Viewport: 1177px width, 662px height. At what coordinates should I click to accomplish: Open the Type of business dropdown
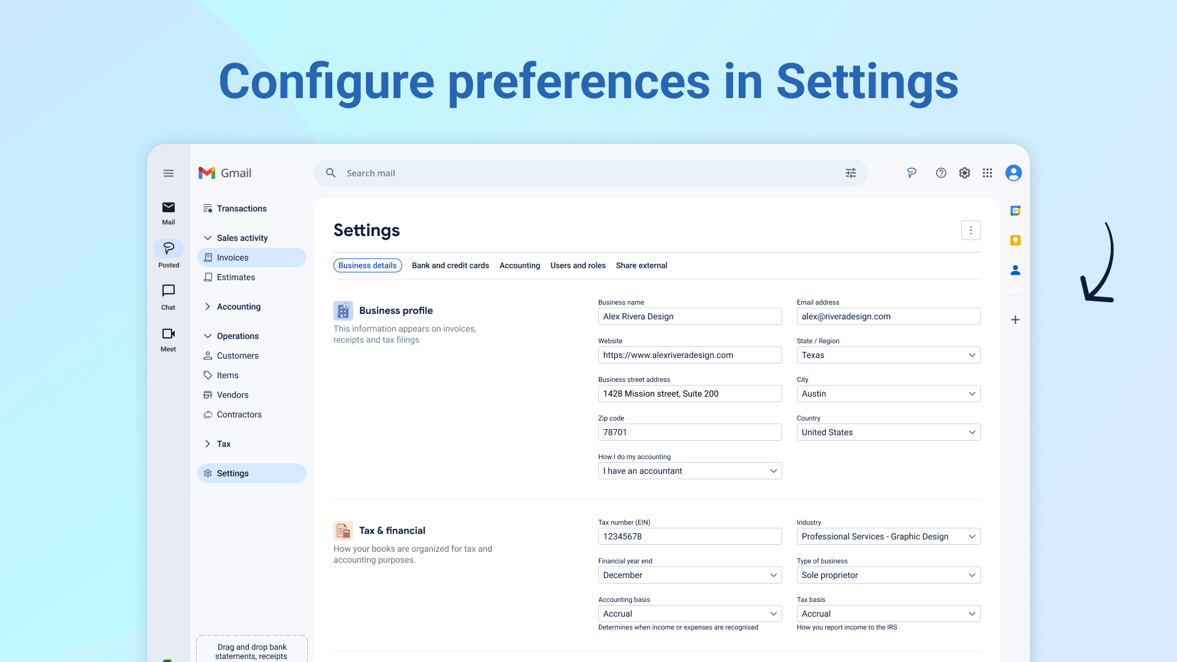[888, 575]
